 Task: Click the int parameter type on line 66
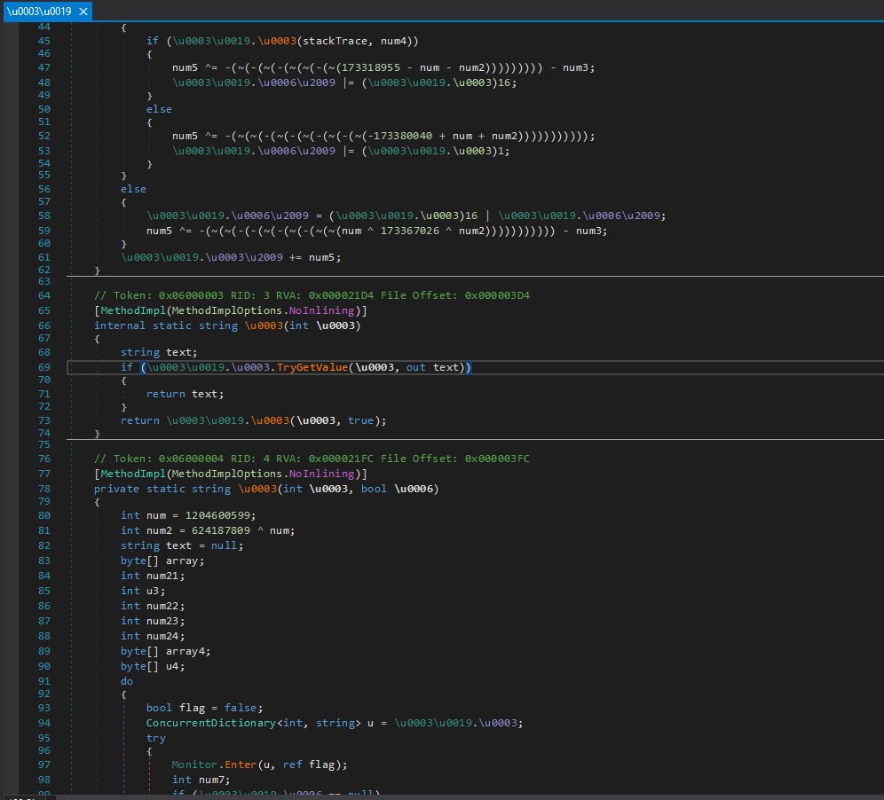pos(299,325)
